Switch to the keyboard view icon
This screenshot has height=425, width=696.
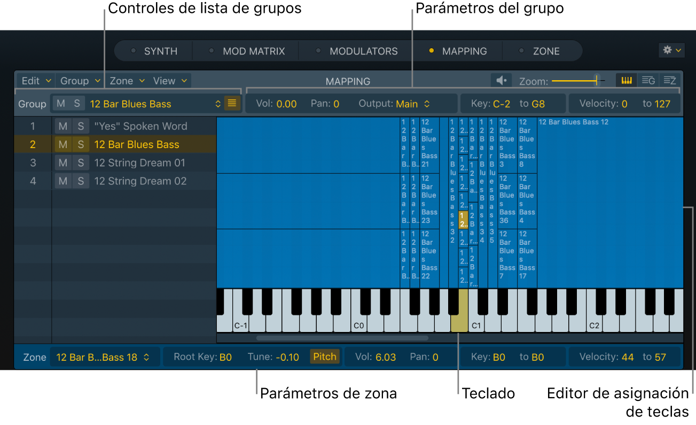625,80
